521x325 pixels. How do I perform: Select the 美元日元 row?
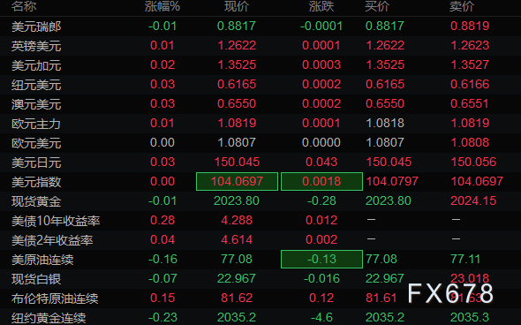(260, 162)
